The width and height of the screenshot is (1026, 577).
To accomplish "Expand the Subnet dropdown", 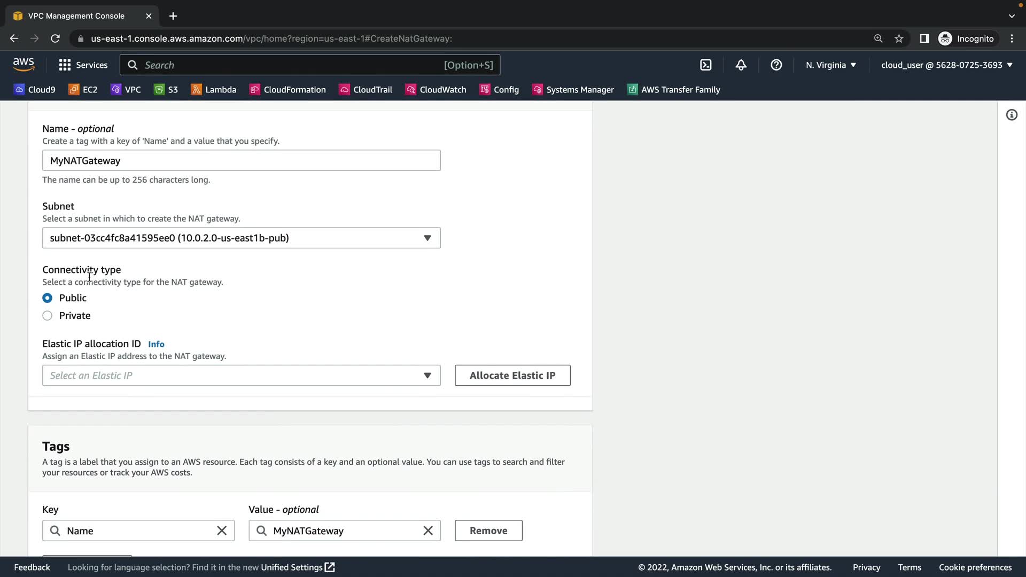I will (241, 238).
